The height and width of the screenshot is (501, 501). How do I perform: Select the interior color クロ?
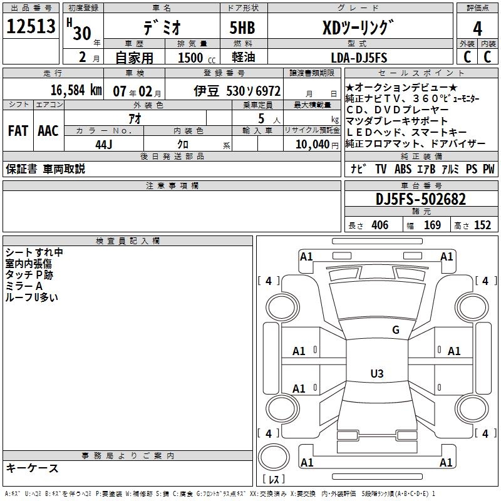point(183,145)
